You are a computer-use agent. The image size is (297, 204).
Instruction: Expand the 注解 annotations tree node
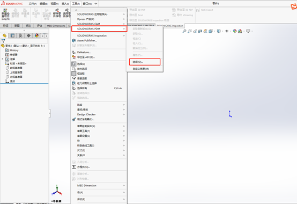point(2,59)
